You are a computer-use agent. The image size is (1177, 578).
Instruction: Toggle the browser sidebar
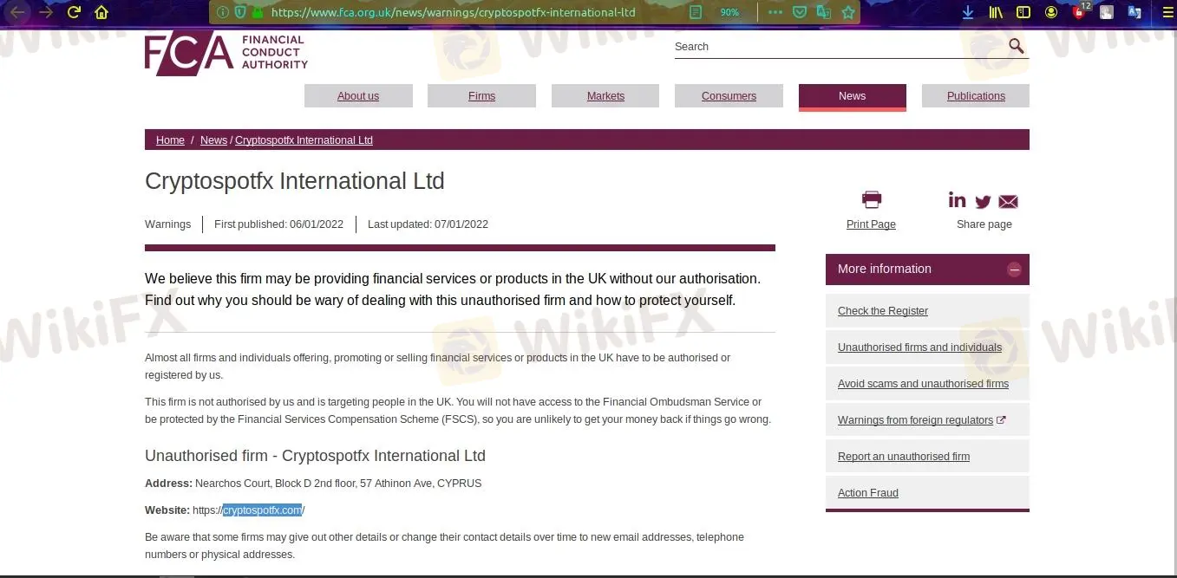pos(1023,12)
